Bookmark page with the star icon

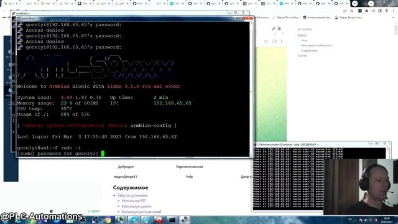pos(351,11)
